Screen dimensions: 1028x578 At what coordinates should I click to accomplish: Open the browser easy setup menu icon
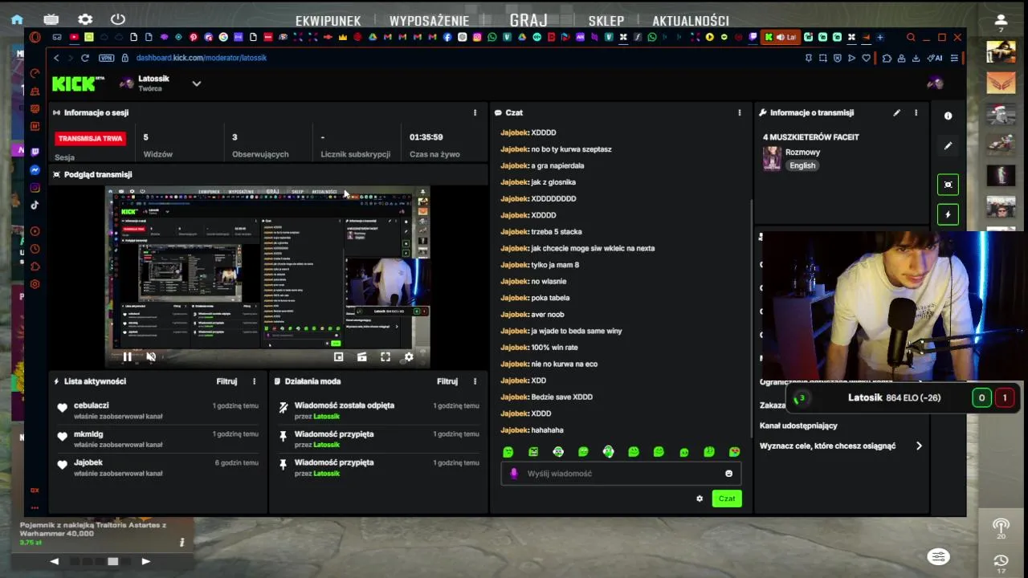(954, 58)
